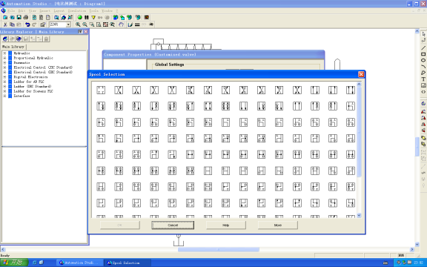
Task: Click the Print icon in main toolbar
Action: [x=26, y=18]
